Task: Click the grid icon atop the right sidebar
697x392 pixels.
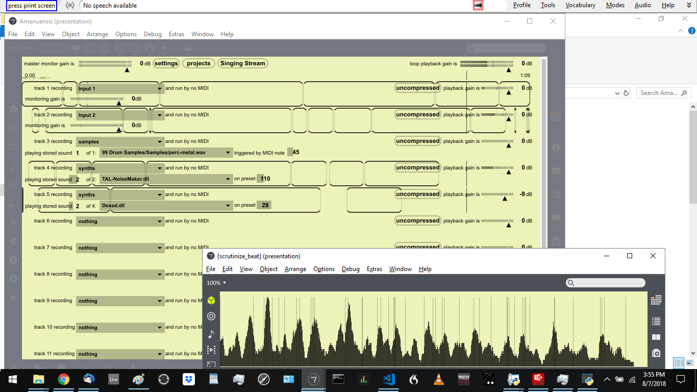Action: [656, 300]
